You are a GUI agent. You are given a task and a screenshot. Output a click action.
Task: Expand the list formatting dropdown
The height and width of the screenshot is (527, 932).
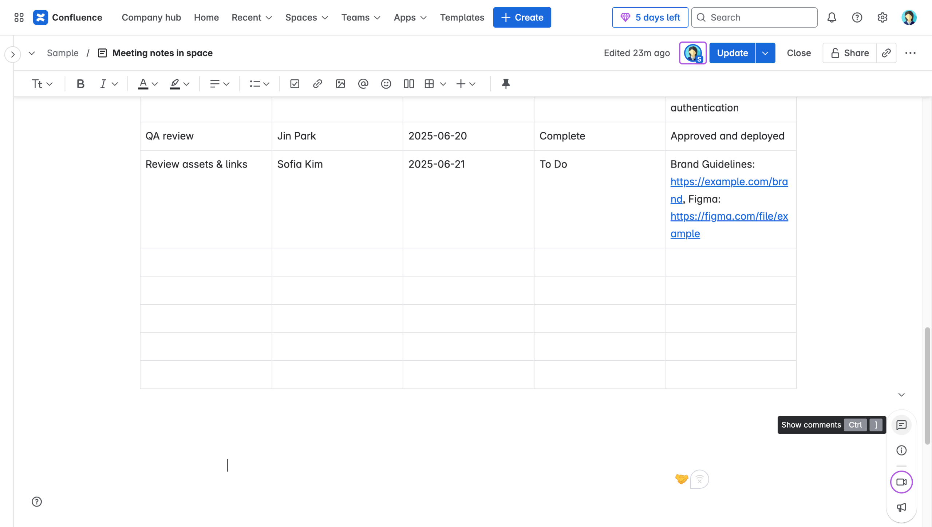[259, 84]
